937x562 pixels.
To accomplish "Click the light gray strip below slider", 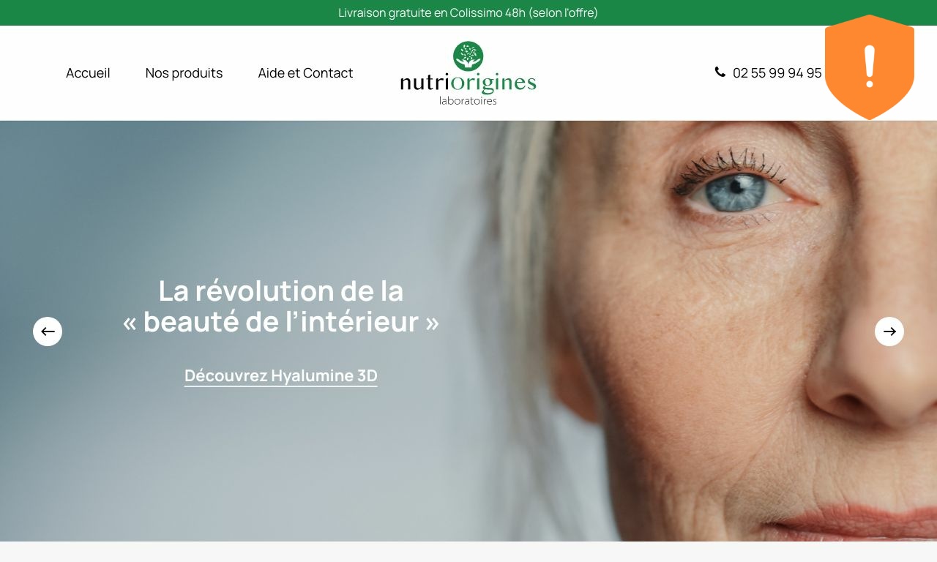I will click(468, 552).
